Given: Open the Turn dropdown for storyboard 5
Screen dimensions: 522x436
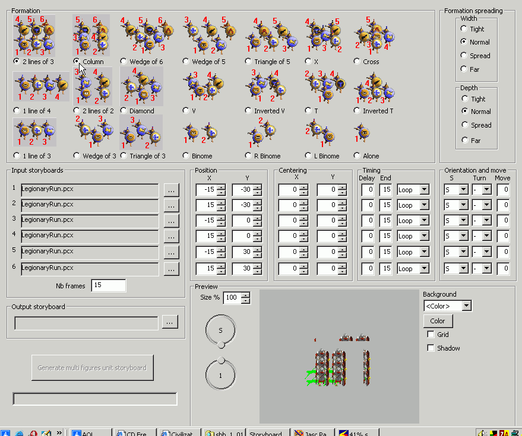Looking at the screenshot, I should pyautogui.click(x=487, y=252).
